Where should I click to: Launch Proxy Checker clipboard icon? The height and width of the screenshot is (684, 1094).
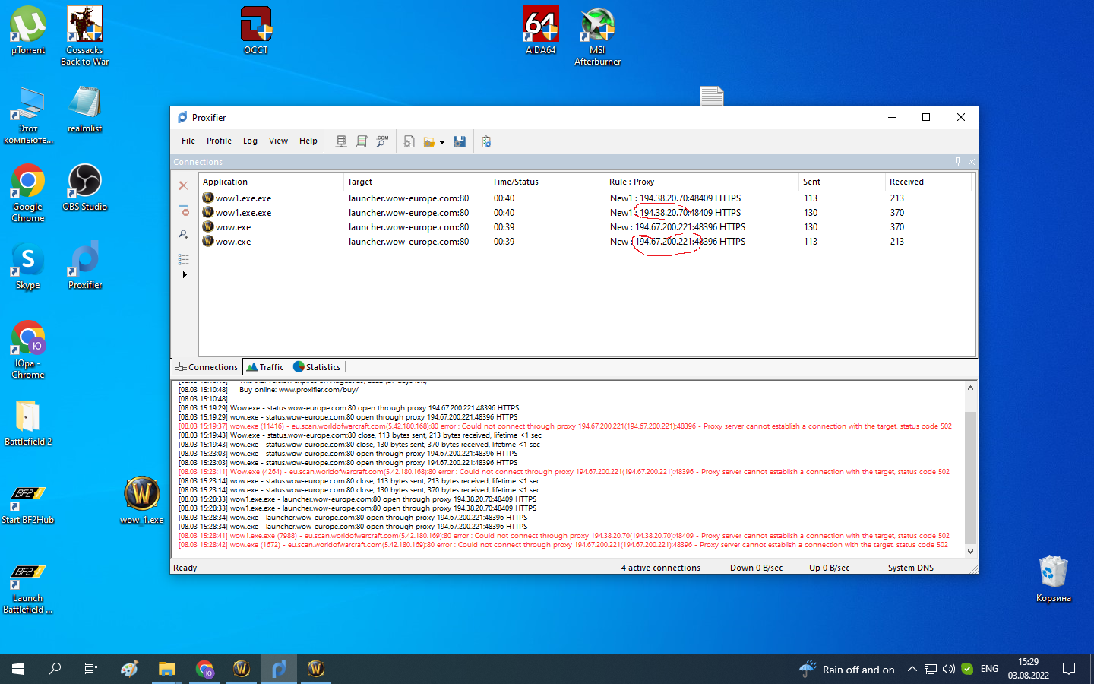[x=486, y=141]
